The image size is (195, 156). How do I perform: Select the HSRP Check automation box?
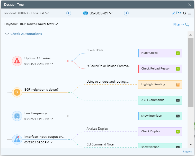click(x=160, y=53)
